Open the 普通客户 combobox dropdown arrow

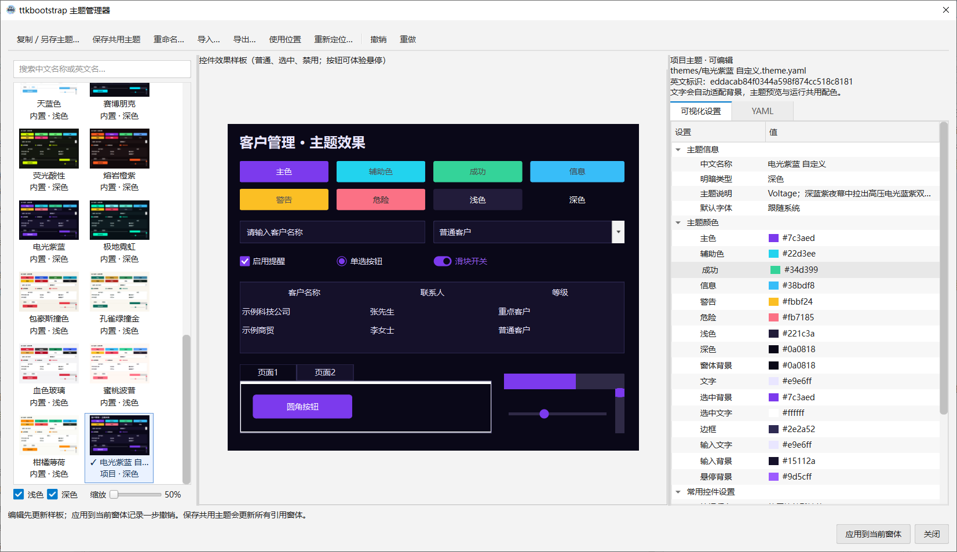618,232
